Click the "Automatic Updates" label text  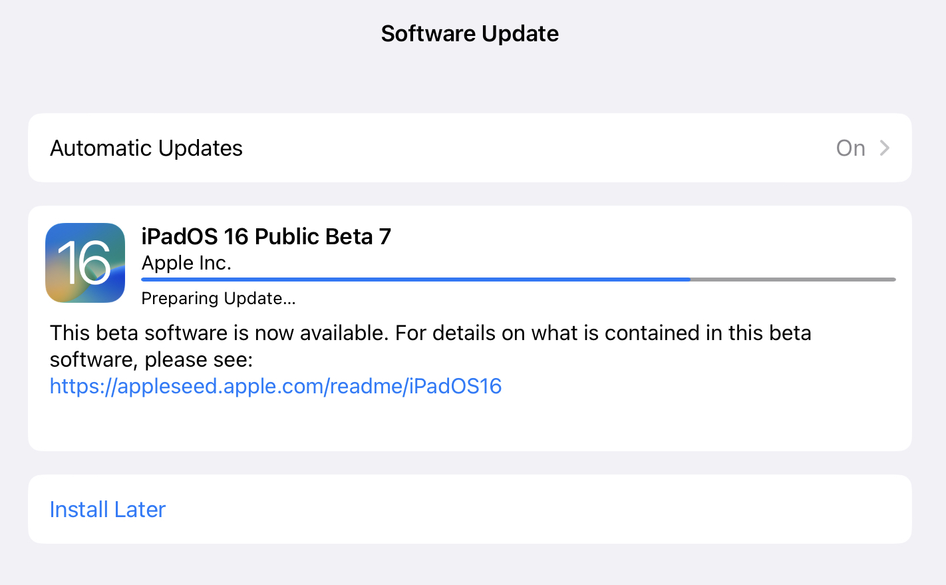146,148
